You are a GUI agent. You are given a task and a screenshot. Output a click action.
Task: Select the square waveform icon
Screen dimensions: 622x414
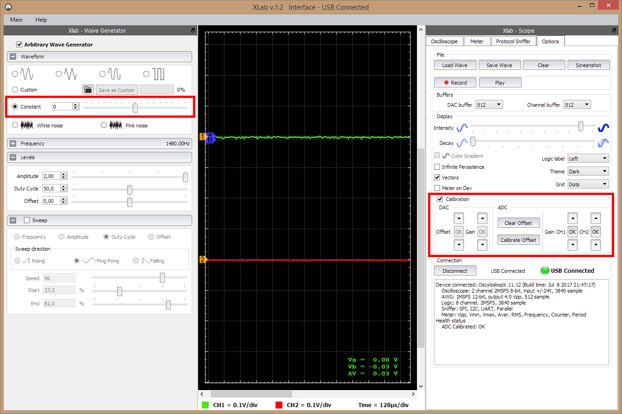(x=158, y=74)
